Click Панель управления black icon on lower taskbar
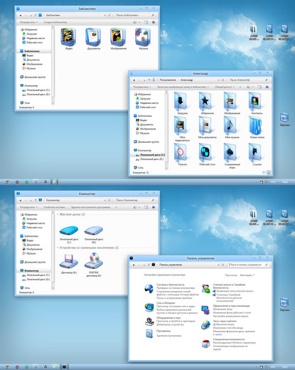The width and height of the screenshot is (295, 370). 65,366
